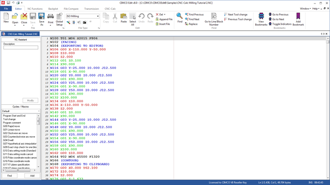330x185 pixels.
Task: Click the file type colors icon below ISO Milling
Action: click(x=69, y=22)
